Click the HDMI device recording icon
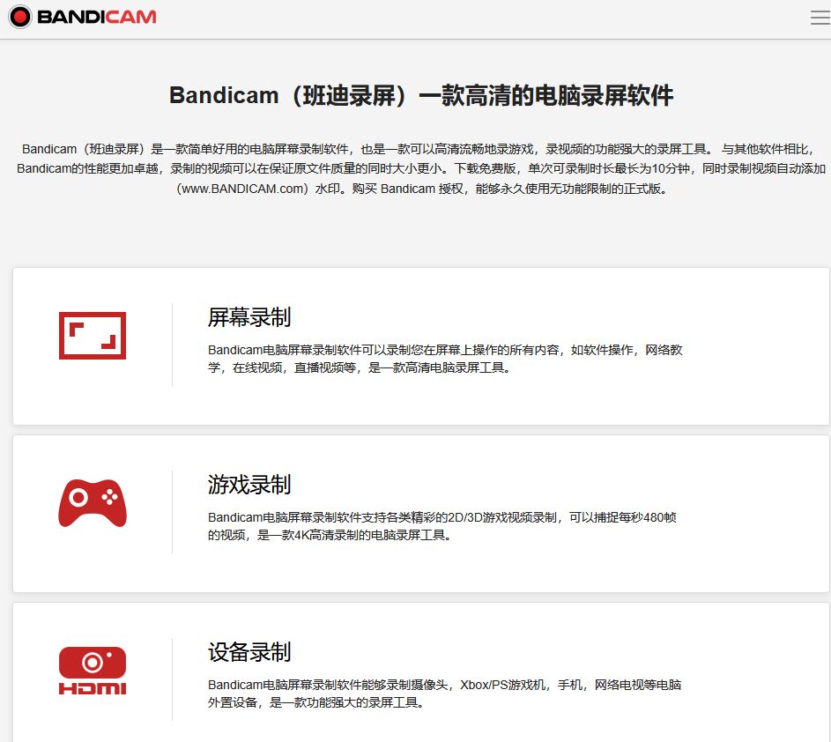Image resolution: width=831 pixels, height=742 pixels. coord(93,671)
